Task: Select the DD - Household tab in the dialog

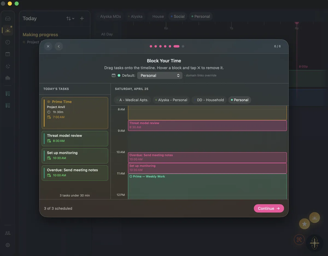Action: point(209,100)
